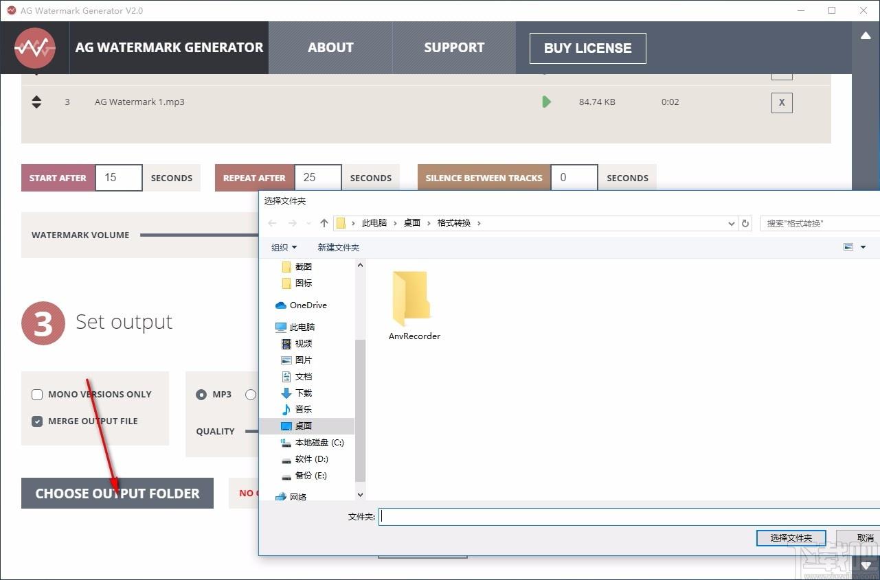
Task: Enable the Mono Versions Only checkbox
Action: [x=37, y=395]
